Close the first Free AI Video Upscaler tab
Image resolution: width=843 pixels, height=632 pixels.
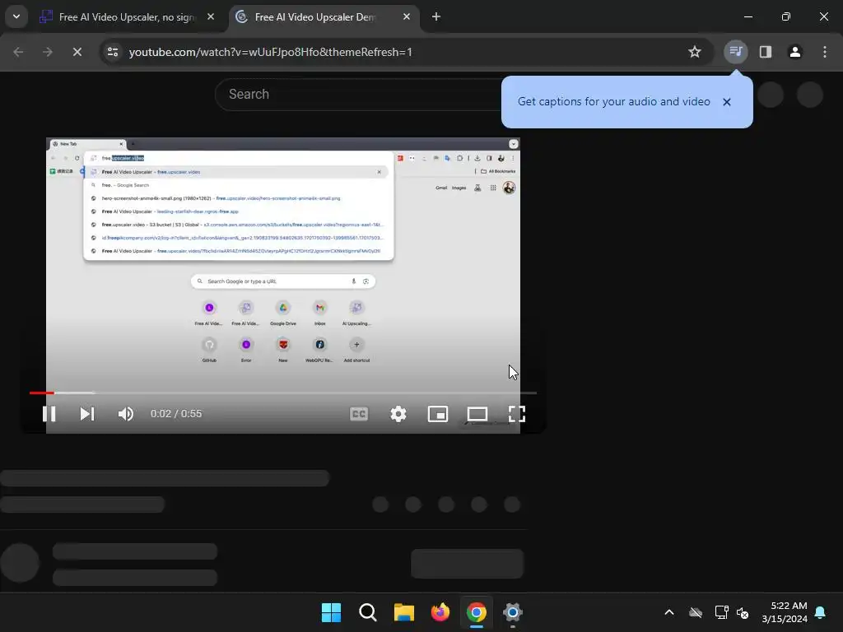(211, 16)
